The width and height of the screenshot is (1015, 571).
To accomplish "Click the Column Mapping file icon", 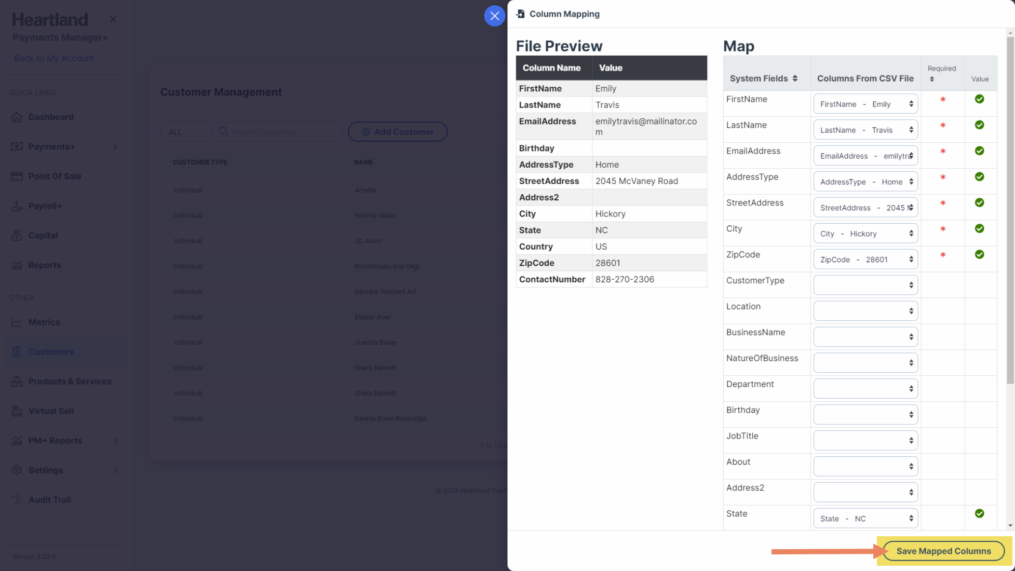I will point(520,14).
